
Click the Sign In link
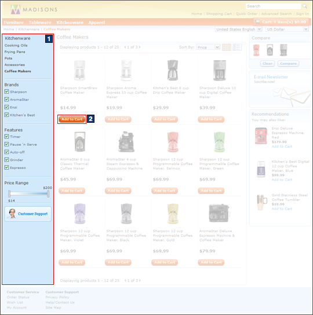[x=303, y=14]
